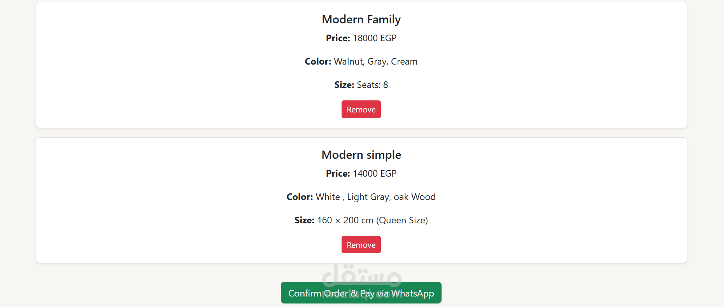Viewport: 724px width, 307px height.
Task: Click the bold Color label under Modern Family
Action: coord(318,61)
